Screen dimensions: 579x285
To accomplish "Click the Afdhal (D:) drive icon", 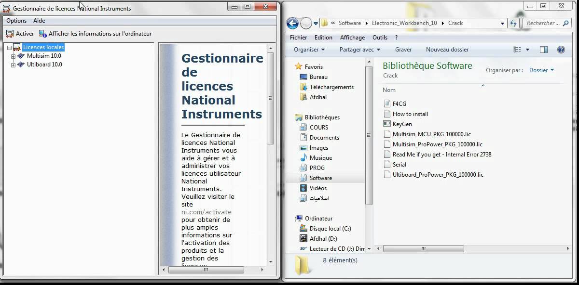I will click(303, 239).
